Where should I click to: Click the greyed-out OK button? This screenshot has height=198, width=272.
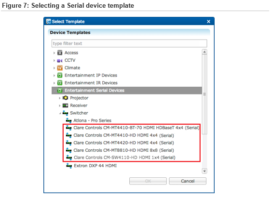tap(148, 181)
